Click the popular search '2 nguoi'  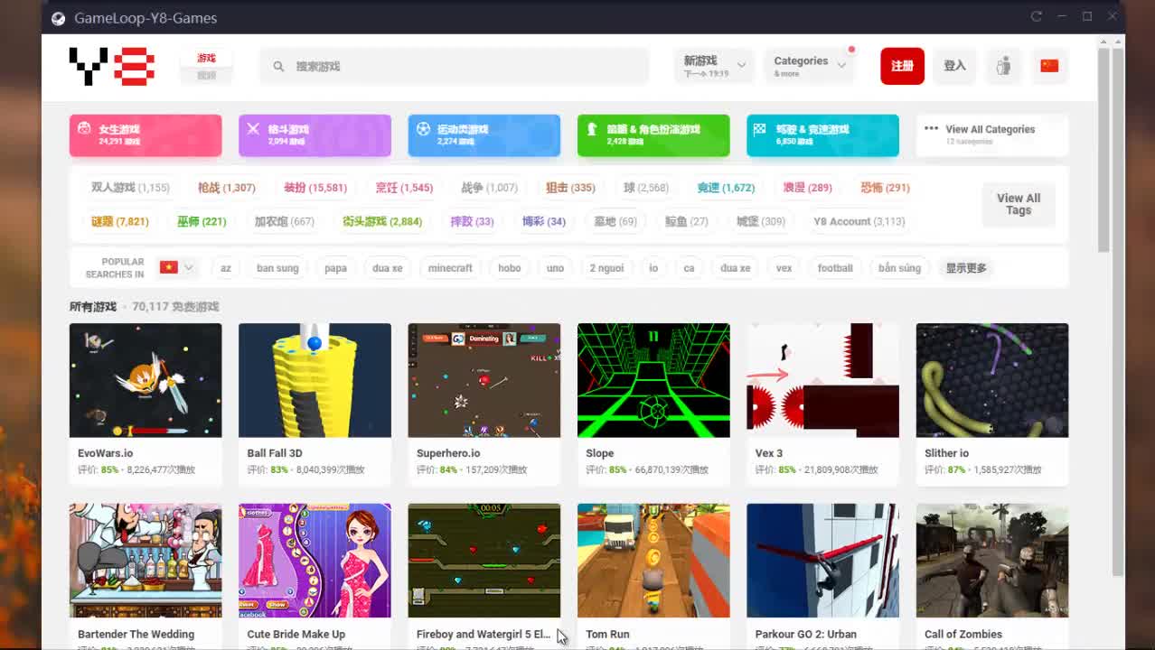pyautogui.click(x=606, y=268)
